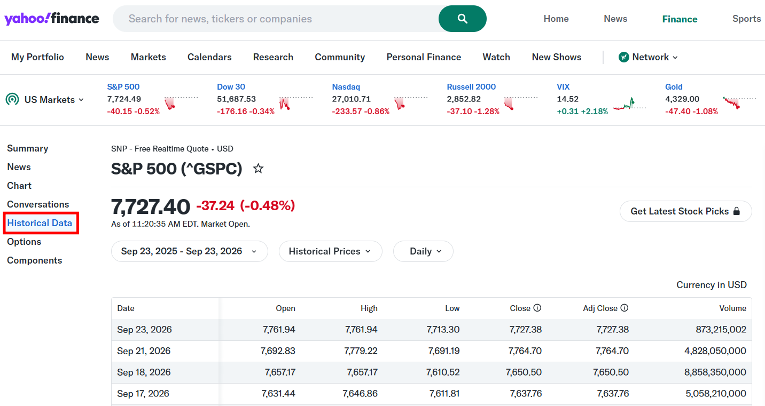The width and height of the screenshot is (765, 406).
Task: Click the Network logo icon
Action: 623,57
